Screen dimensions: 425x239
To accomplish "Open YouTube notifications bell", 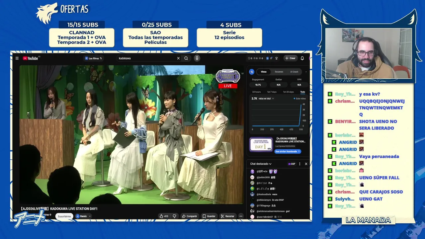I will pyautogui.click(x=302, y=58).
